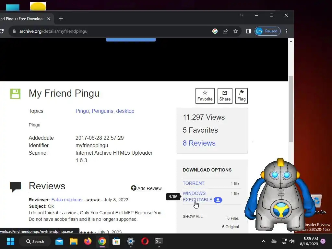Click the scrollbar up arrow
This screenshot has height=249, width=332.
[291, 41]
